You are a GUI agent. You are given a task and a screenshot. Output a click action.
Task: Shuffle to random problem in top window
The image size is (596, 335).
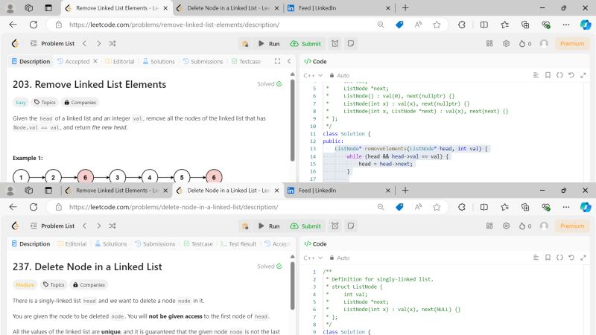[x=112, y=44]
